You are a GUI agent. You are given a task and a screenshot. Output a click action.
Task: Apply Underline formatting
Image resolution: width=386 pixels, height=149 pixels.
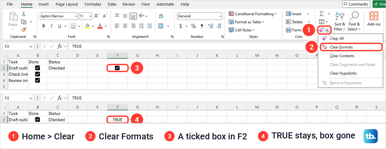click(x=59, y=26)
